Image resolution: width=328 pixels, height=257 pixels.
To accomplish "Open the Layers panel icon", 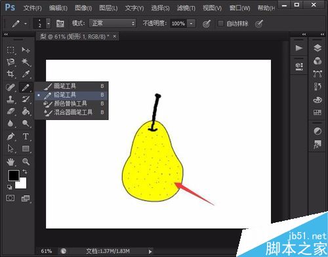I will pos(318,48).
